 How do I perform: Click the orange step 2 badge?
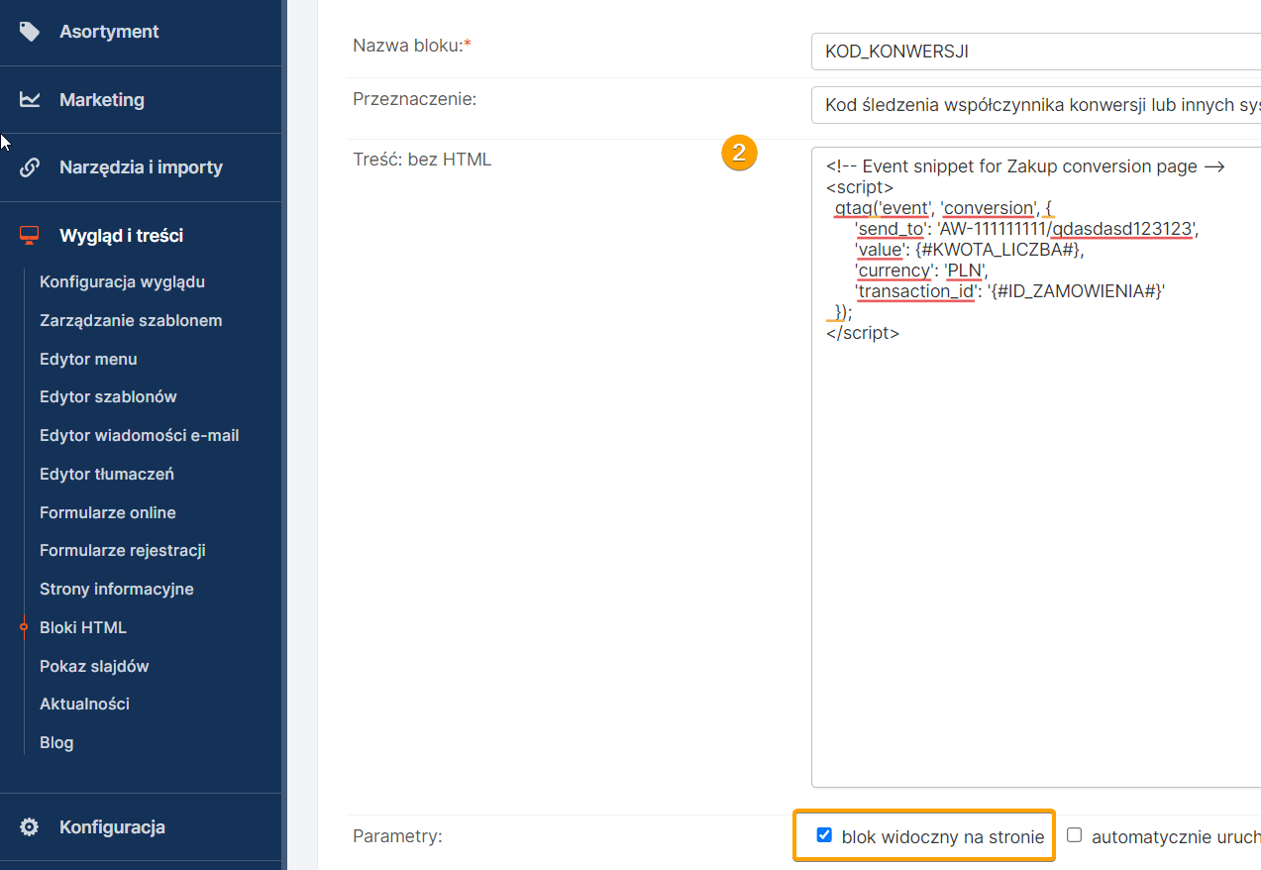click(739, 154)
